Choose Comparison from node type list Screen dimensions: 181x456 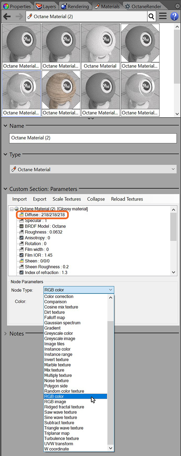click(x=55, y=302)
